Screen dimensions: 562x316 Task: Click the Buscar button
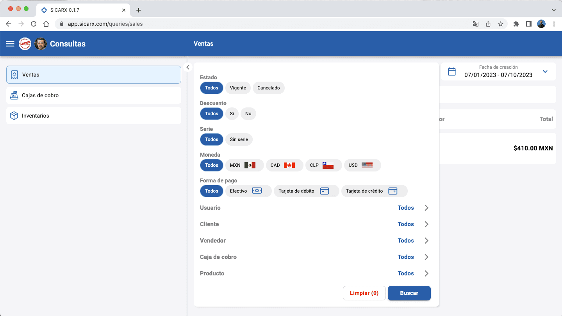[x=409, y=293]
